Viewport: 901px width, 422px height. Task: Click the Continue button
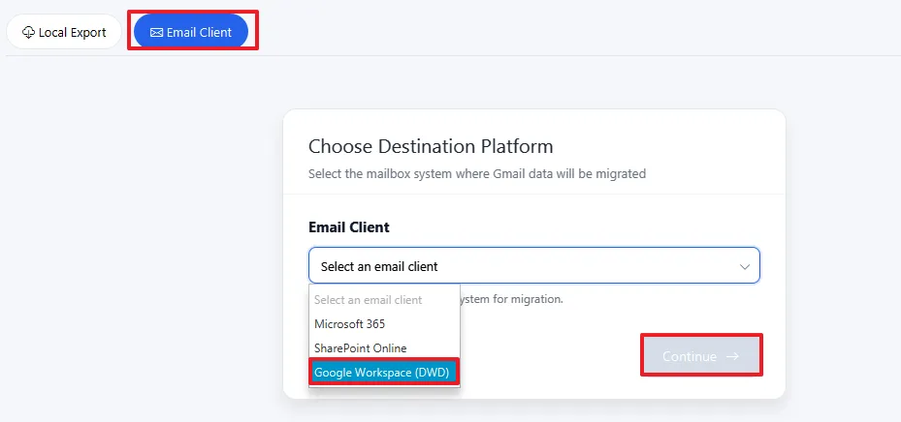coord(701,356)
